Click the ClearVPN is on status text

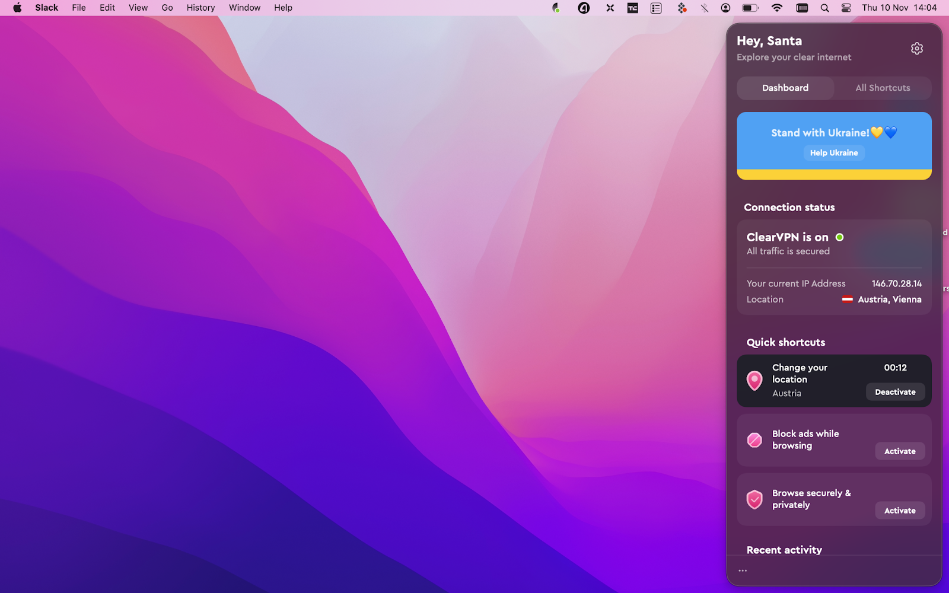pyautogui.click(x=787, y=237)
